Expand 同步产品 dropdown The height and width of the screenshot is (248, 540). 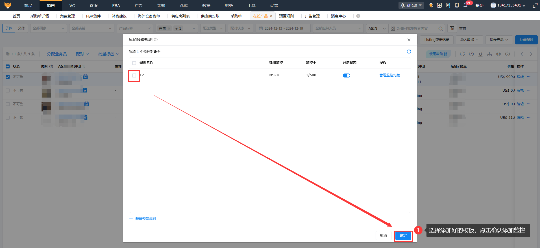tap(499, 40)
